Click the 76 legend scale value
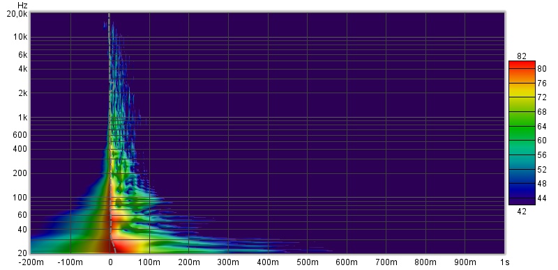Viewport: 558px width, 270px height. point(542,83)
